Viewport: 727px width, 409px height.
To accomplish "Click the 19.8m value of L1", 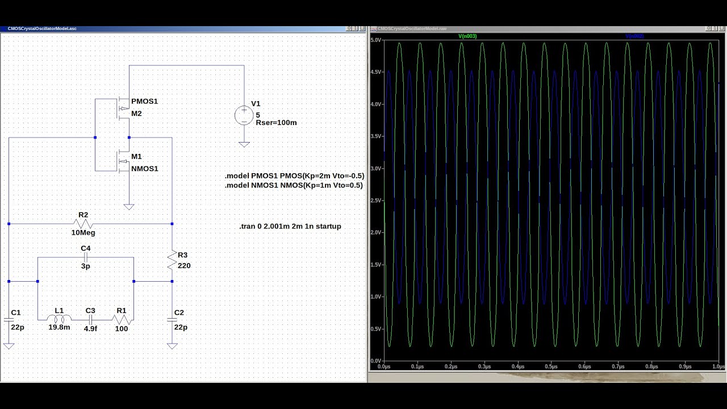I will (59, 327).
